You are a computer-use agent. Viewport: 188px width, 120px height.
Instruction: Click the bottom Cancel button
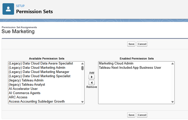pos(142,115)
